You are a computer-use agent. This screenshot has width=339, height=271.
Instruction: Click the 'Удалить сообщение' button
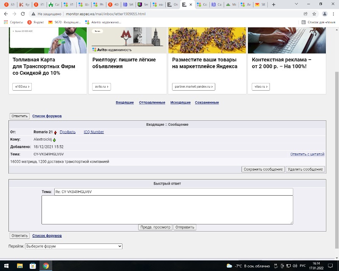(305, 169)
